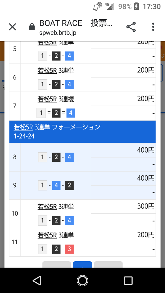Image resolution: width=165 pixels, height=293 pixels.
Task: Tap the next page pagination button
Action: click(108, 265)
